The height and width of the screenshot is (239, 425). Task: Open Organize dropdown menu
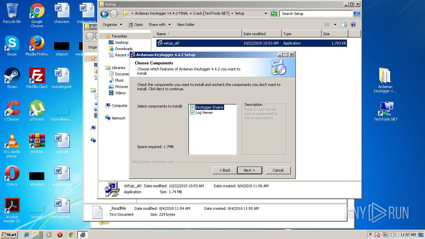pyautogui.click(x=112, y=25)
